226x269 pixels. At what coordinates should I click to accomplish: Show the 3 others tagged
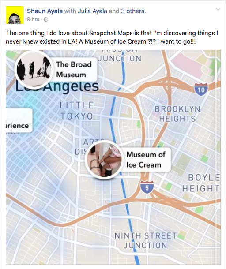tap(133, 11)
